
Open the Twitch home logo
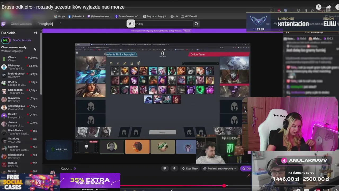coord(3,24)
